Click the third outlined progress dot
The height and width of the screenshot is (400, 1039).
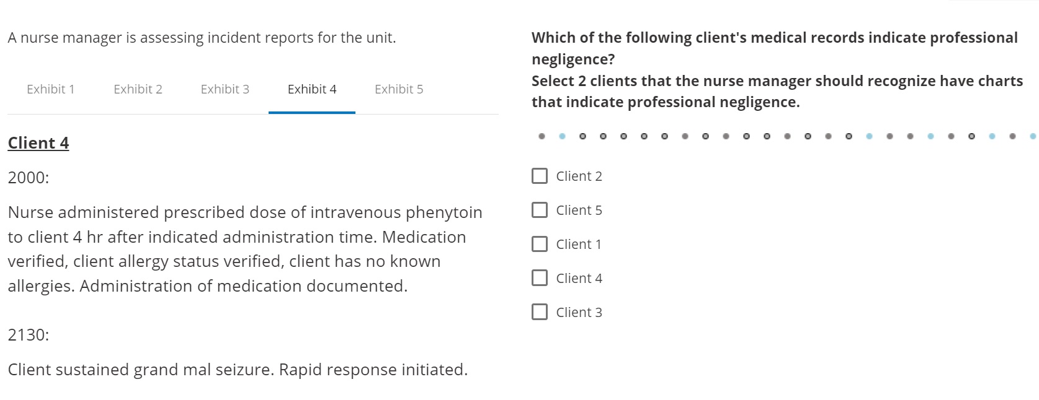[623, 135]
